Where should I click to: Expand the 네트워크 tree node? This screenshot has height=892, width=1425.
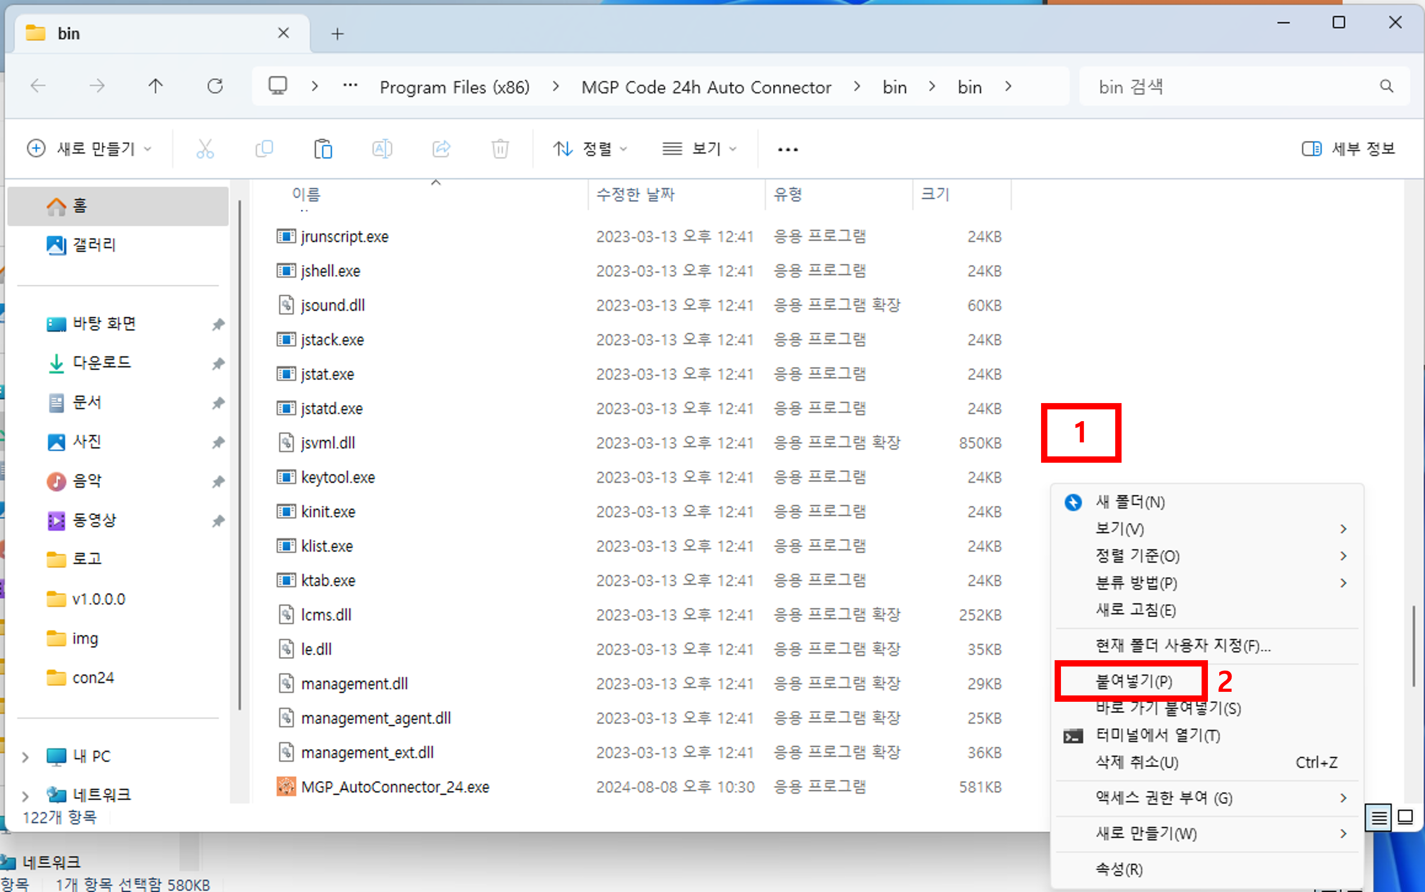pos(25,796)
